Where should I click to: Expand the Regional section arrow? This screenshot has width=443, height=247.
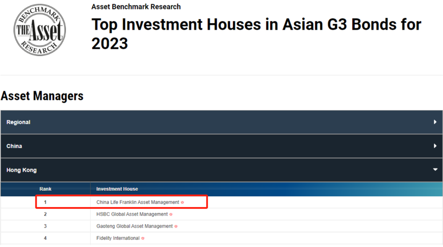[435, 122]
